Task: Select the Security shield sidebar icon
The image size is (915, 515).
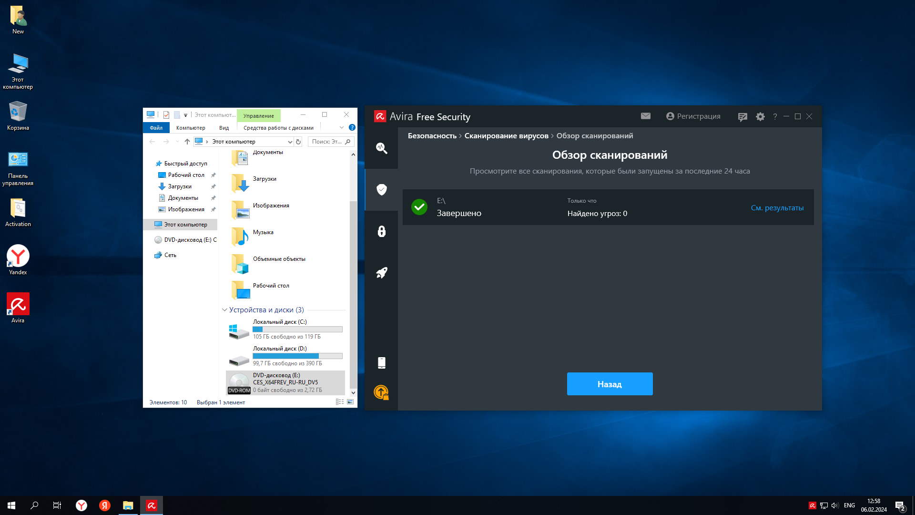Action: coord(381,190)
